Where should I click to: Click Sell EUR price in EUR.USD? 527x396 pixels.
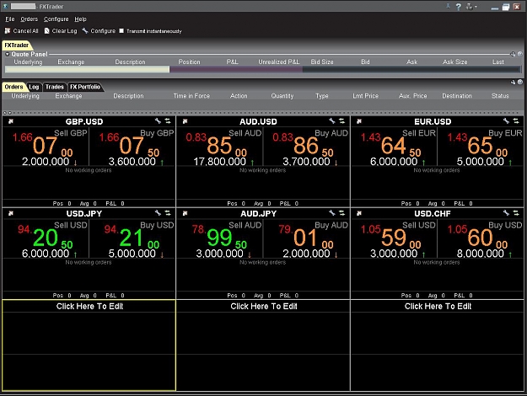click(x=395, y=147)
